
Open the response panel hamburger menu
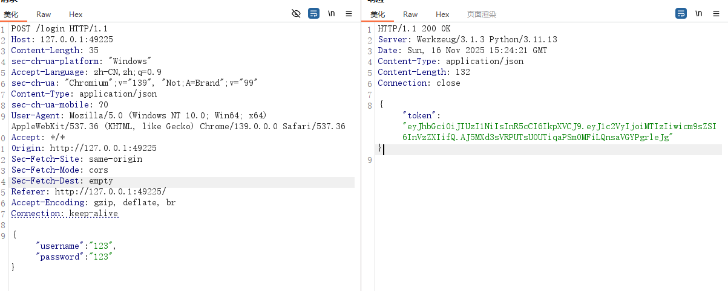point(717,13)
